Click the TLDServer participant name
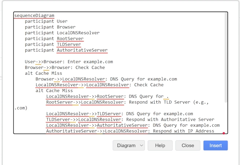The image size is (240, 165). tap(69, 44)
